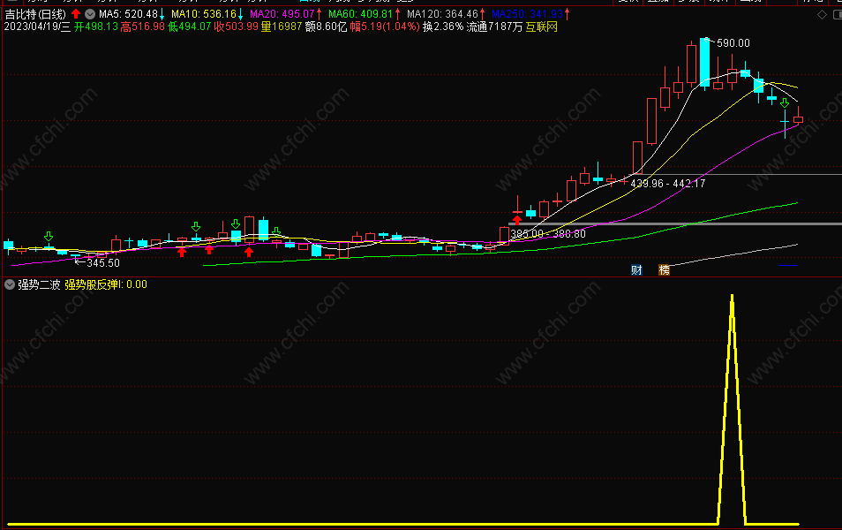Image resolution: width=842 pixels, height=530 pixels.
Task: Click the 439.96 - 442.17 gap label
Action: pyautogui.click(x=667, y=184)
